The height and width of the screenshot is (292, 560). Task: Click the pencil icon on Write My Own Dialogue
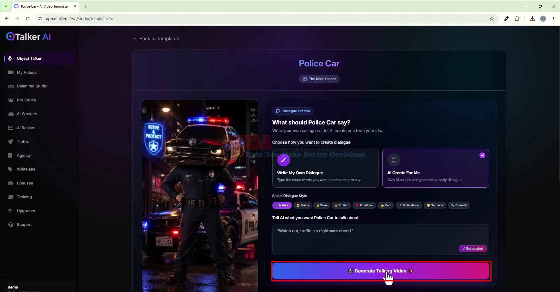[x=283, y=160]
